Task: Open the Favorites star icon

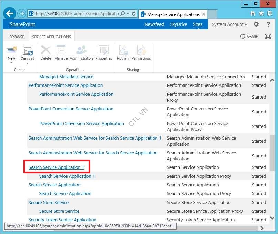Action: click(261, 13)
